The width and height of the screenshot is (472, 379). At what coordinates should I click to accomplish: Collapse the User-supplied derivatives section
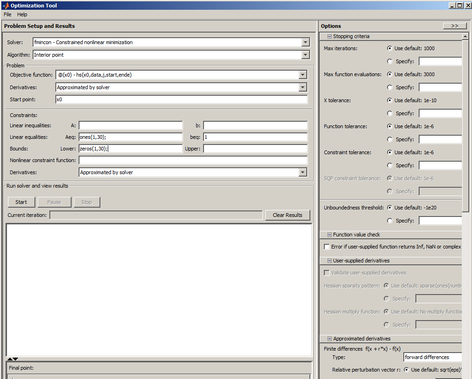(x=329, y=261)
